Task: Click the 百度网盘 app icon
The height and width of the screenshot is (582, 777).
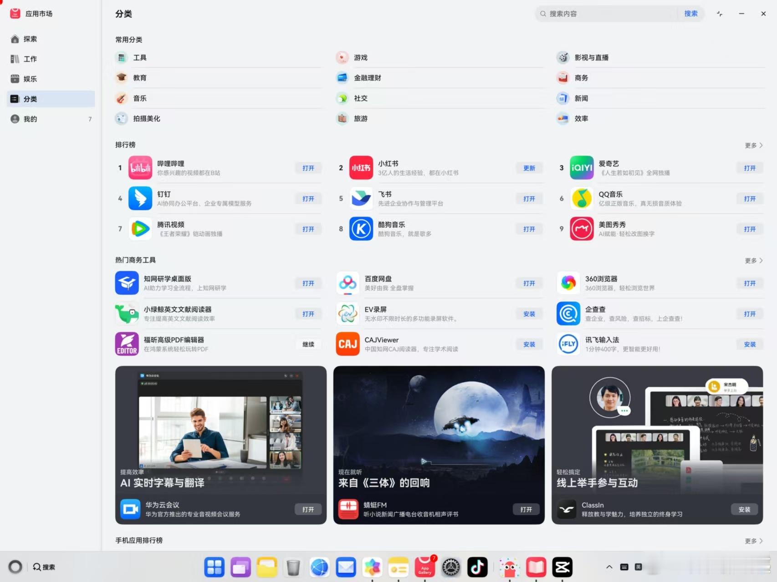Action: pos(348,283)
